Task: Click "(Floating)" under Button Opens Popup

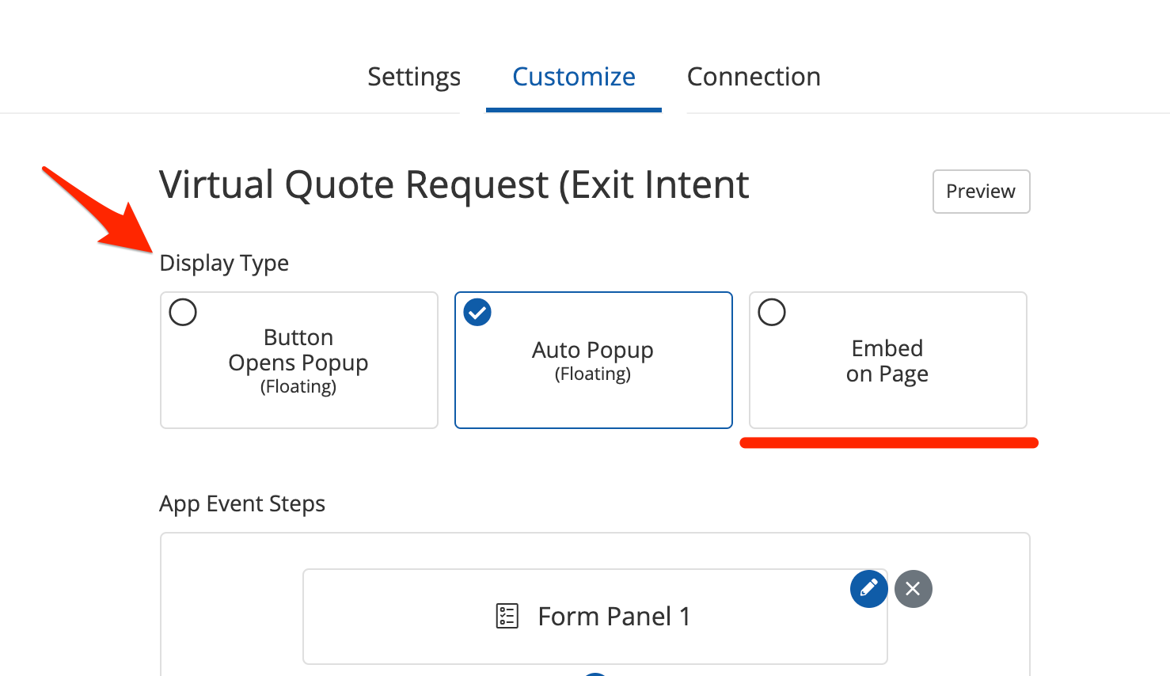Action: coord(298,386)
